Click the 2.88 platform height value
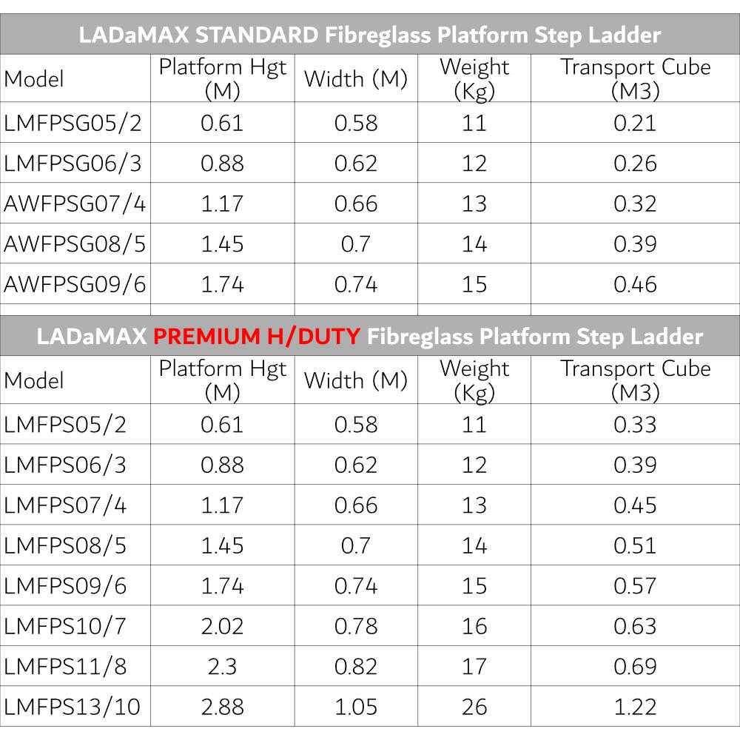Viewport: 740px width, 740px height. click(x=222, y=707)
